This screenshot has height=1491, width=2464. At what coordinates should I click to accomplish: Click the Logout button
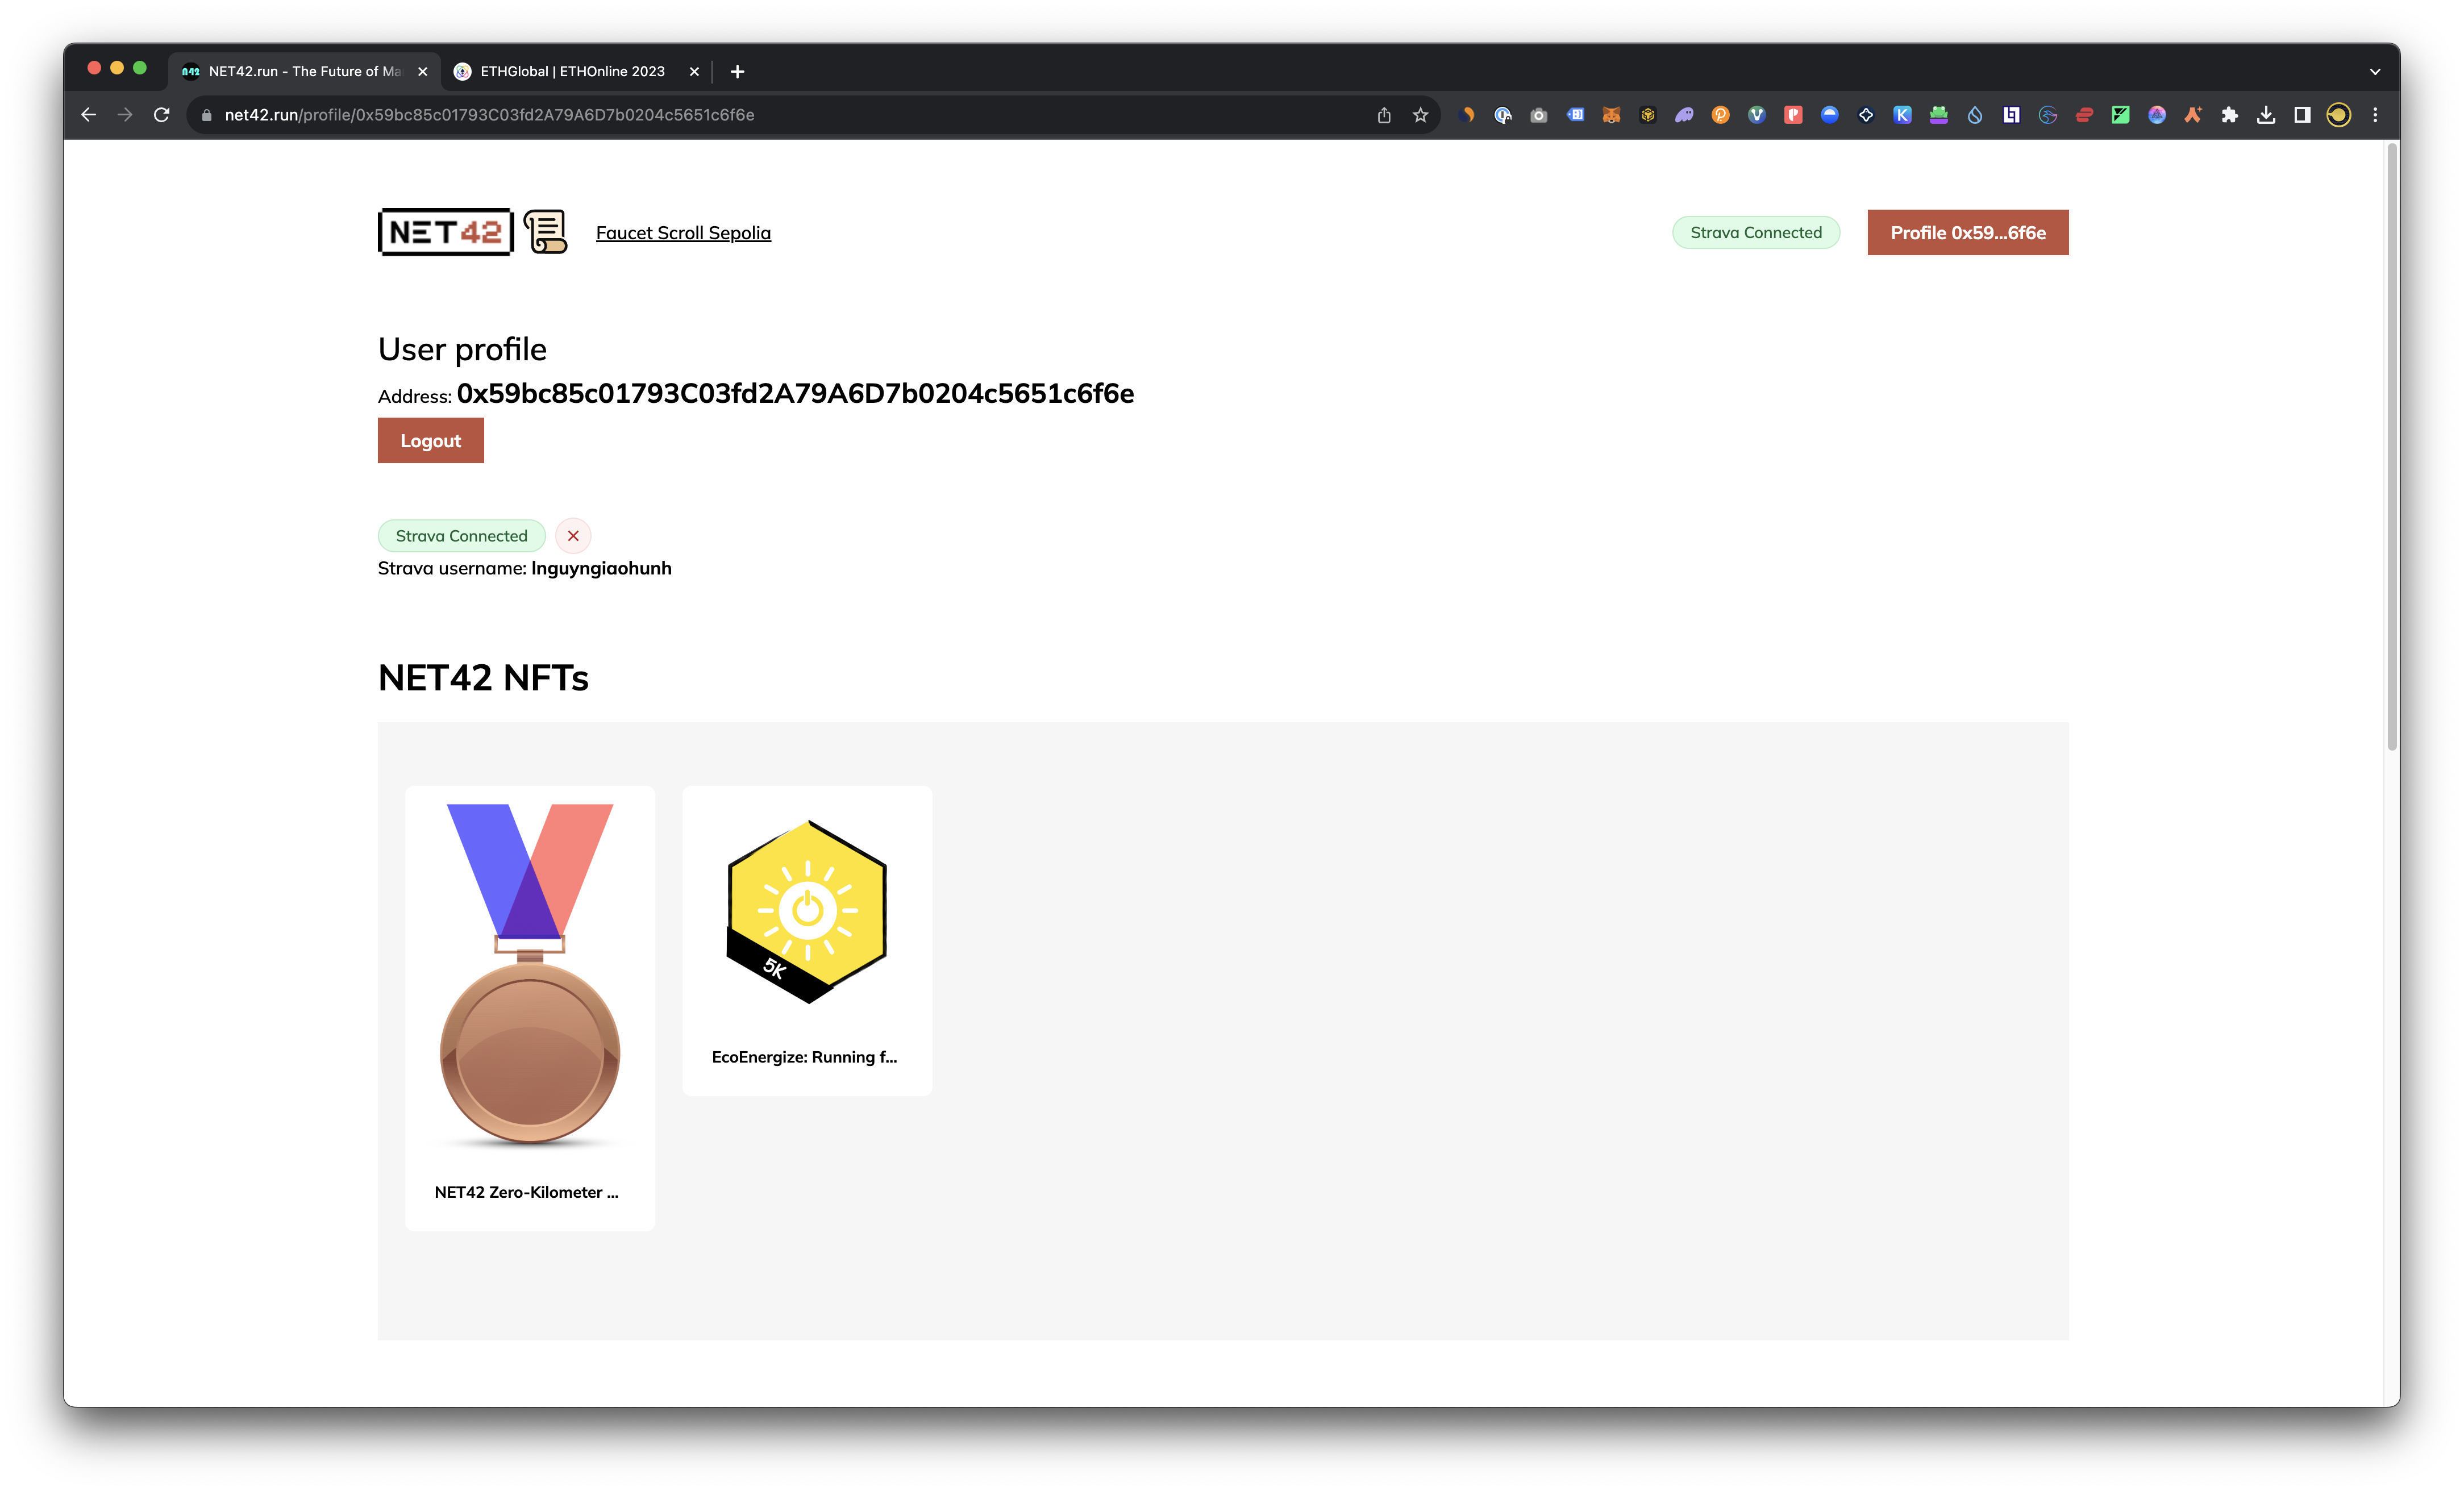click(430, 441)
